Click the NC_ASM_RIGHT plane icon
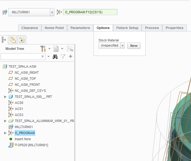The image size is (191, 161). [11, 72]
